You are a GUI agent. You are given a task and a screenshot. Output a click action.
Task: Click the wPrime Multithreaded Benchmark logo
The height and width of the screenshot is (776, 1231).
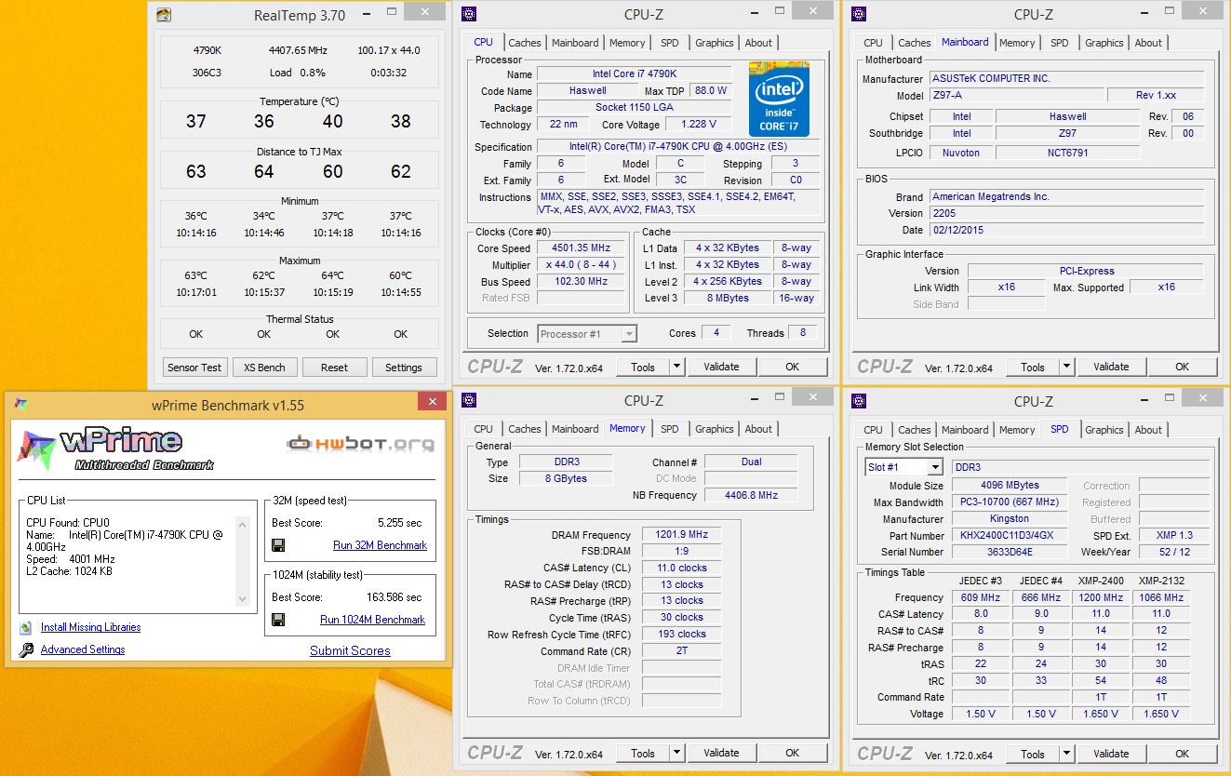[116, 450]
